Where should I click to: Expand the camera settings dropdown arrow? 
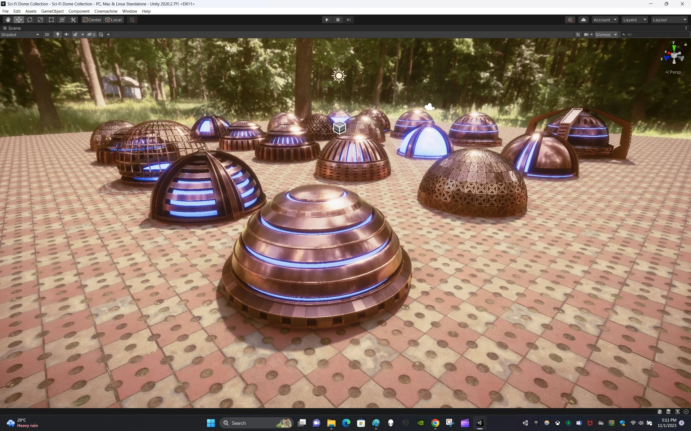[x=592, y=34]
